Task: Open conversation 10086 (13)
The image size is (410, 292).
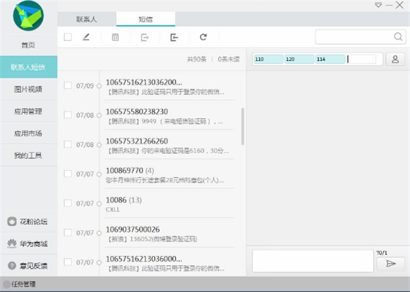Action: [x=169, y=204]
